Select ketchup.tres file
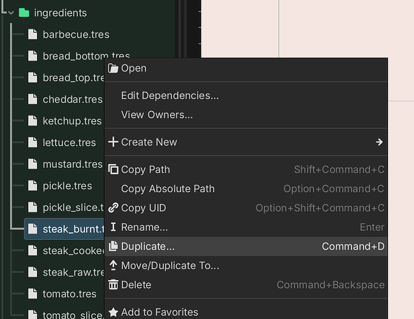This screenshot has width=414, height=319. point(72,121)
